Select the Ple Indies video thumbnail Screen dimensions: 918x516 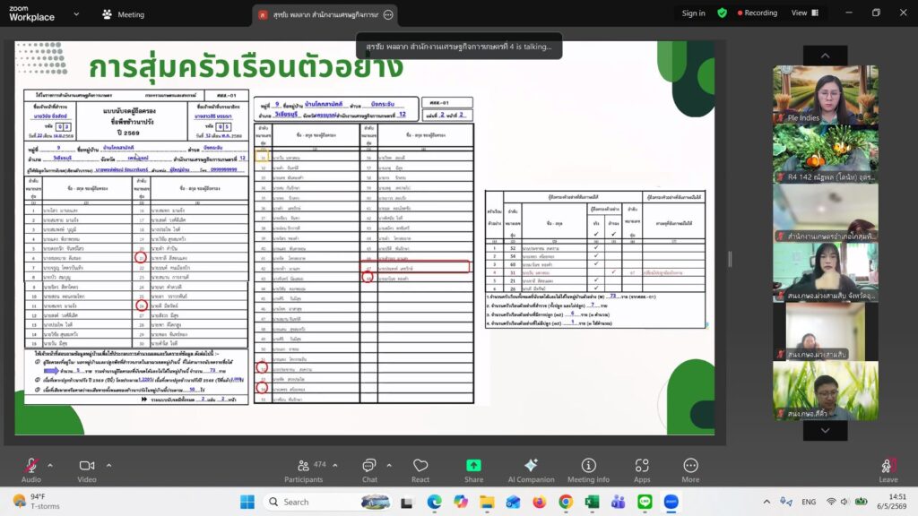point(826,94)
